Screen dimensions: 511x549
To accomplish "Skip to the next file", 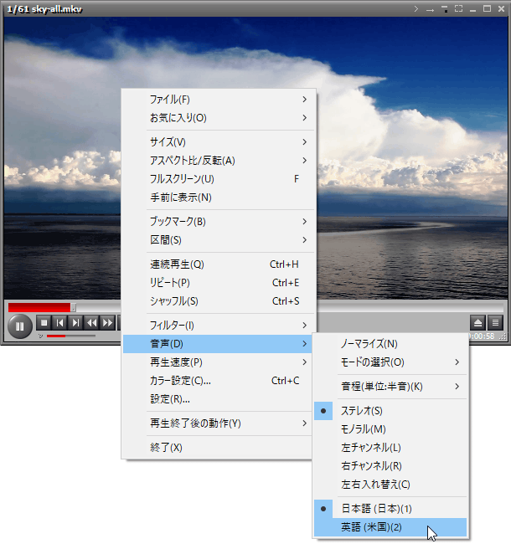I will pyautogui.click(x=75, y=322).
